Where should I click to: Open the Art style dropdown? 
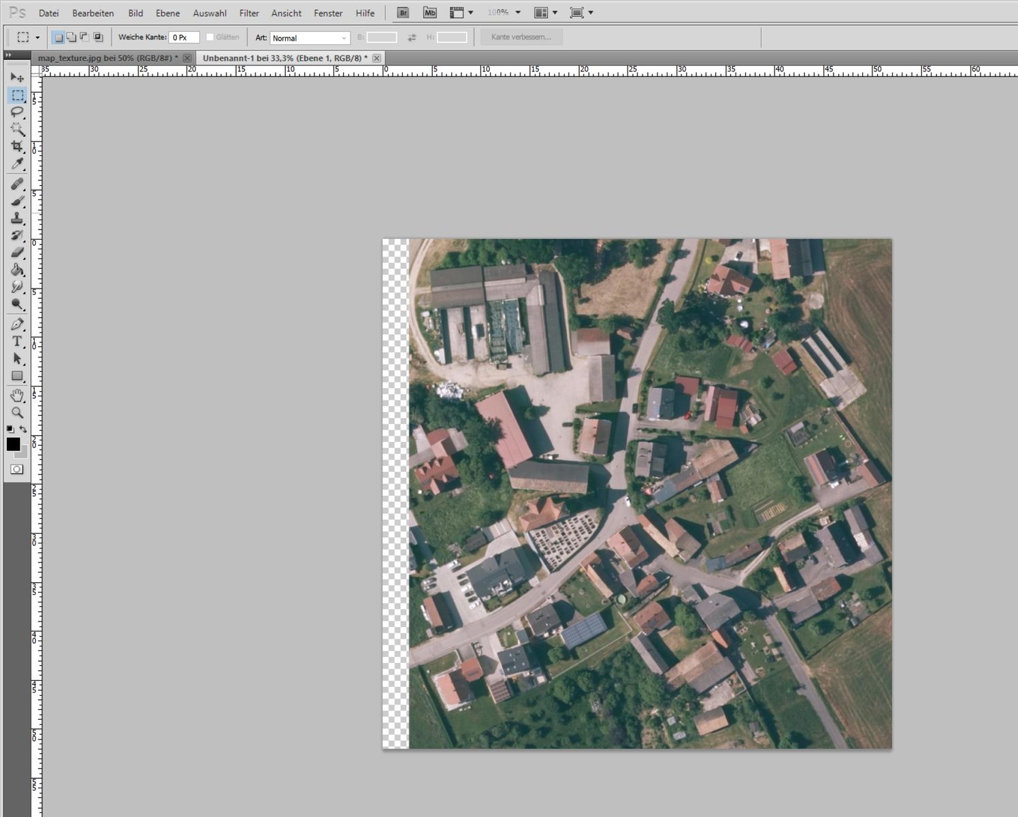310,38
